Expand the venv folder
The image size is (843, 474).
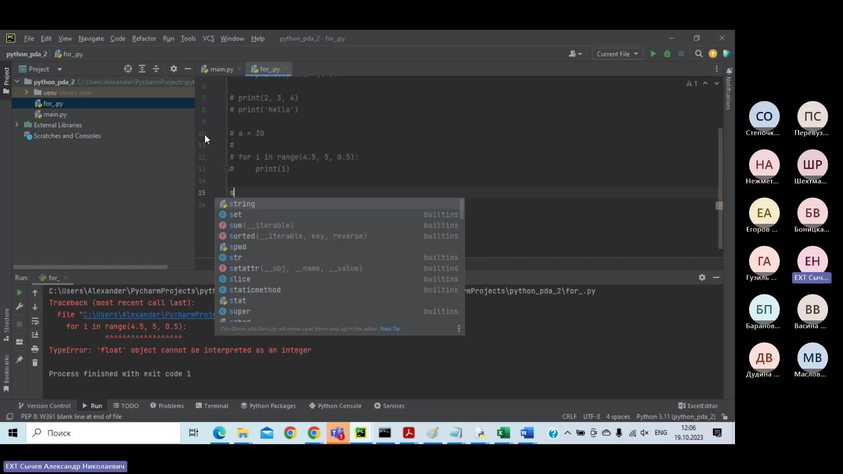27,93
